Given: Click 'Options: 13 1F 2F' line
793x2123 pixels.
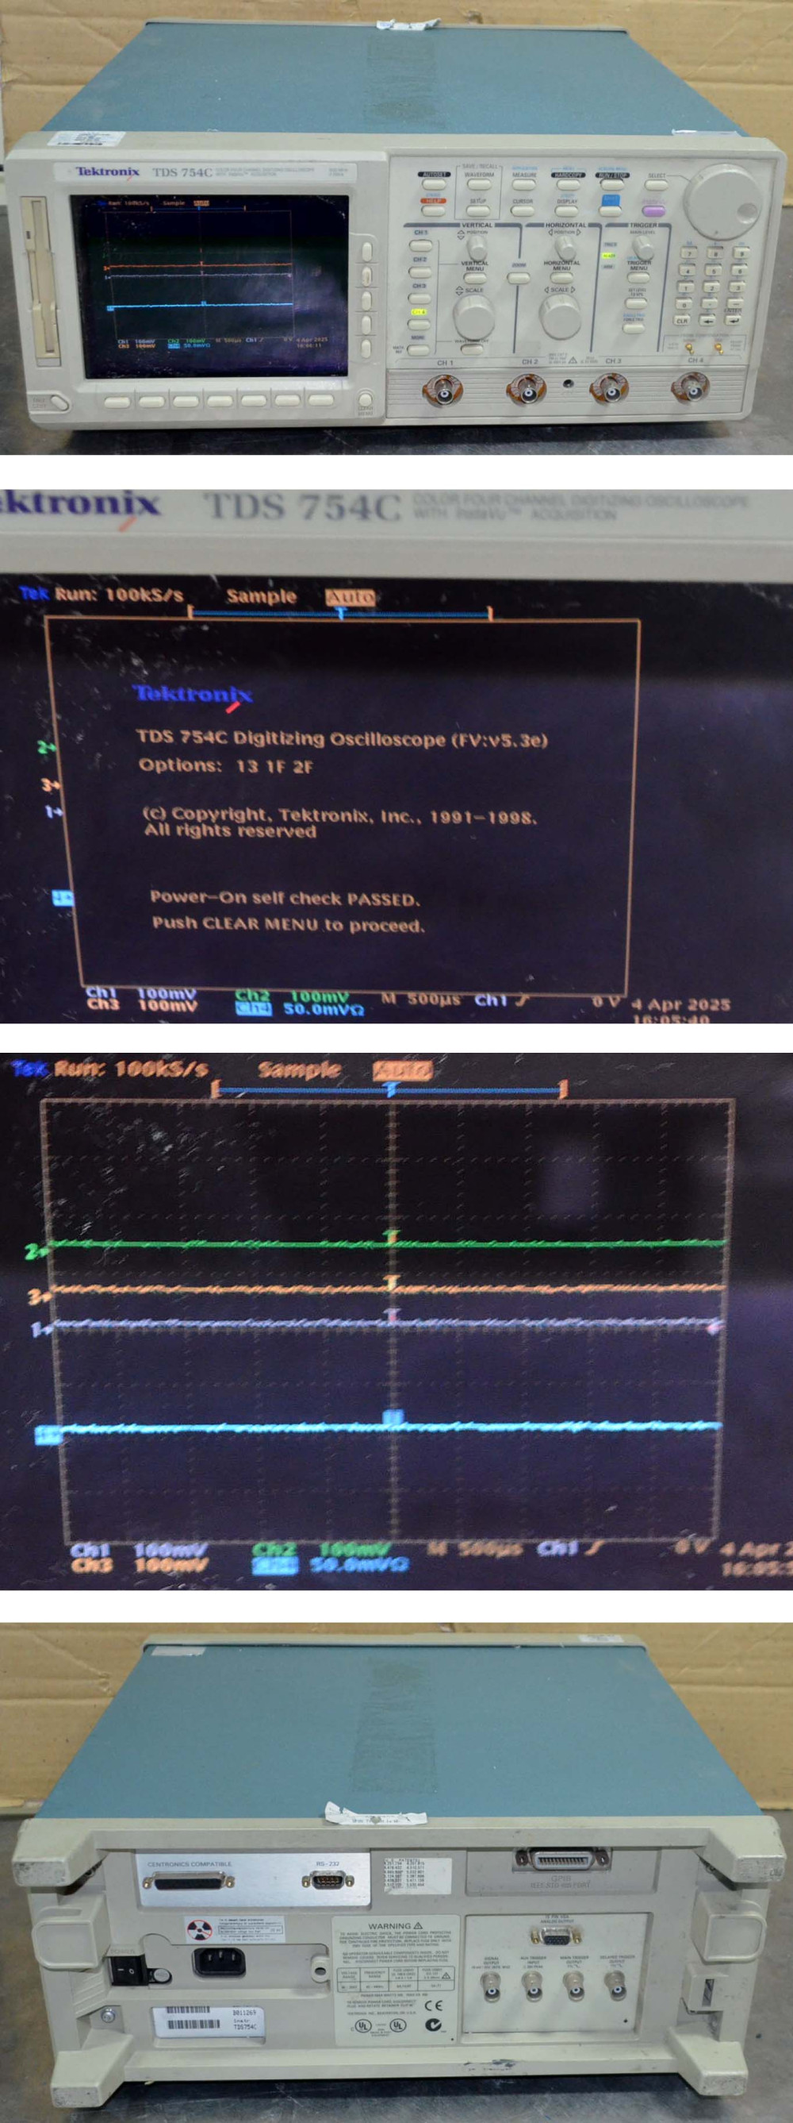Looking at the screenshot, I should pos(226,765).
